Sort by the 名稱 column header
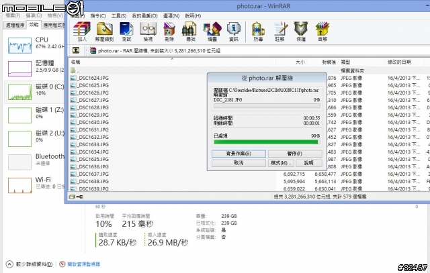The image size is (430, 273). (x=172, y=62)
